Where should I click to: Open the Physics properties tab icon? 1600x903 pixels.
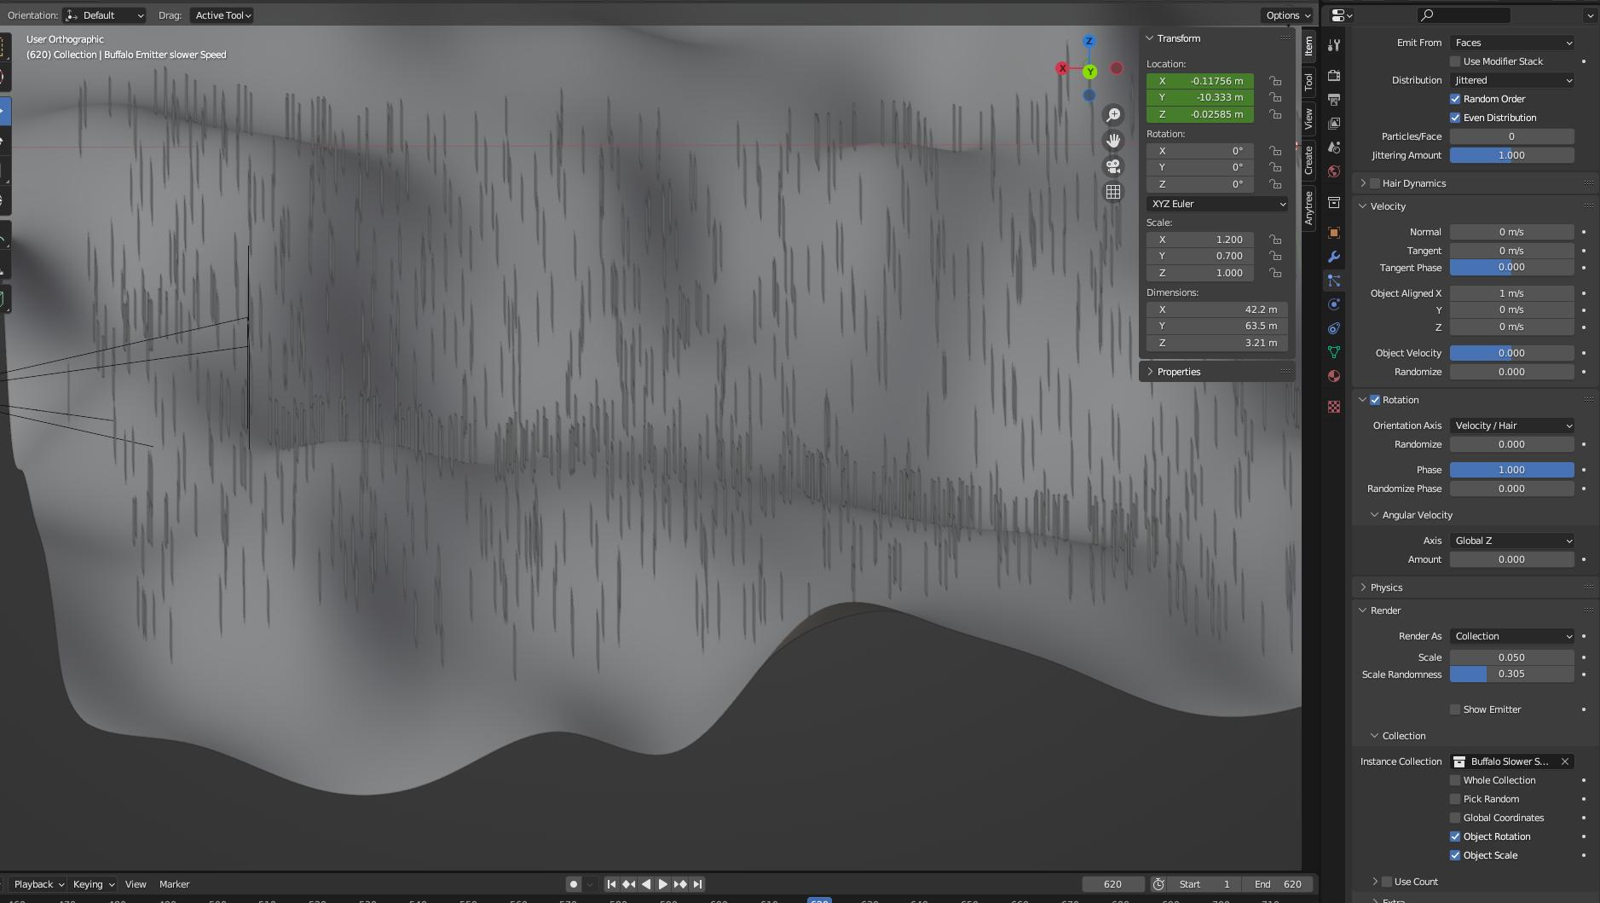[1334, 304]
